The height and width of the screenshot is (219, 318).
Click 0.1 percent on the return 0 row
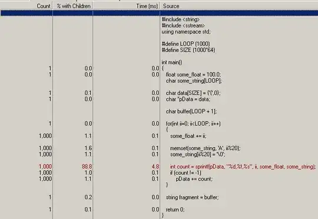point(88,210)
